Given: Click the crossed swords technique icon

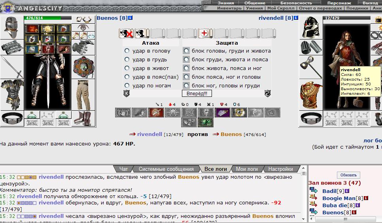Looking at the screenshot, I should [189, 113].
